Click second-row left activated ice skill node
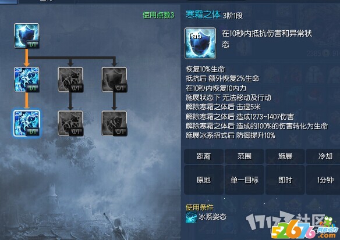The image size is (340, 240). tap(26, 80)
